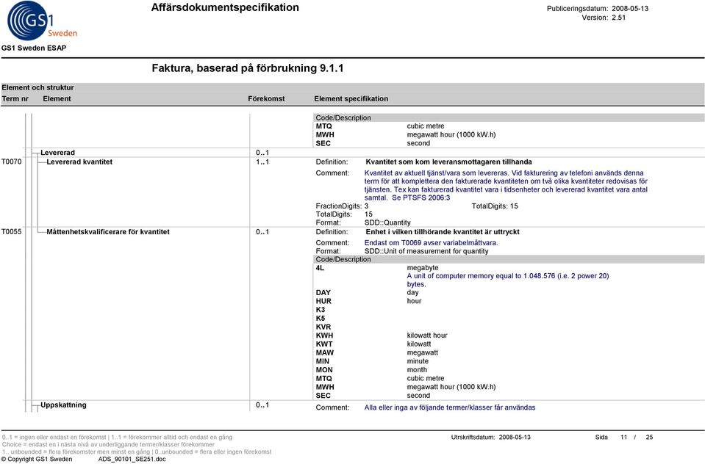The image size is (705, 464).
Task: Click the print date 2008-05-13 in footer
Action: pos(515,437)
